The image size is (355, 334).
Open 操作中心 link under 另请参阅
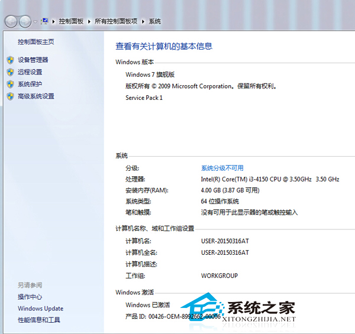(x=30, y=297)
